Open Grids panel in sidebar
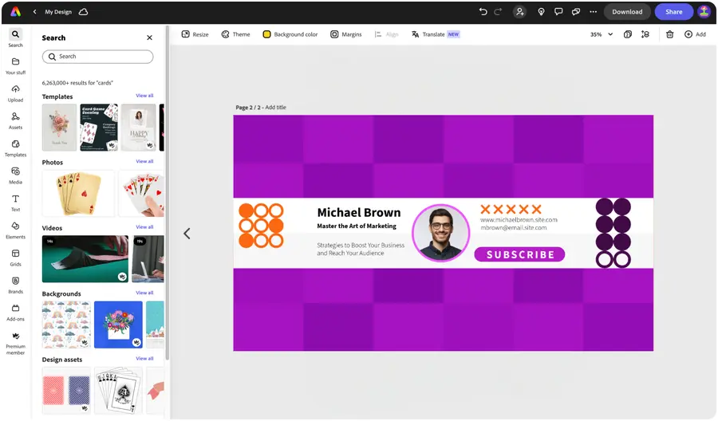 pyautogui.click(x=15, y=258)
